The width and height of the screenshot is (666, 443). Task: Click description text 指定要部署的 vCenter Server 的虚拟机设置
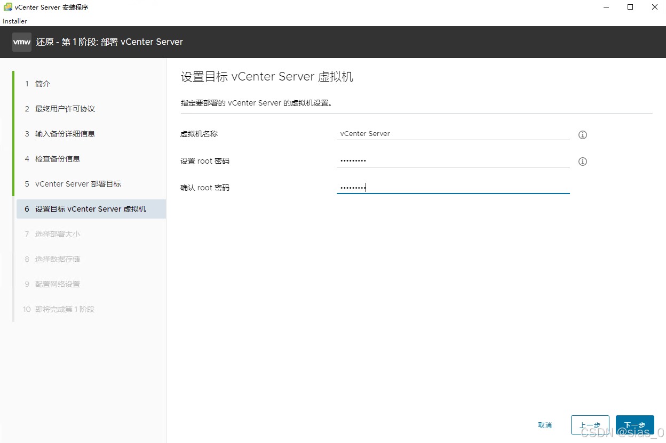coord(257,103)
